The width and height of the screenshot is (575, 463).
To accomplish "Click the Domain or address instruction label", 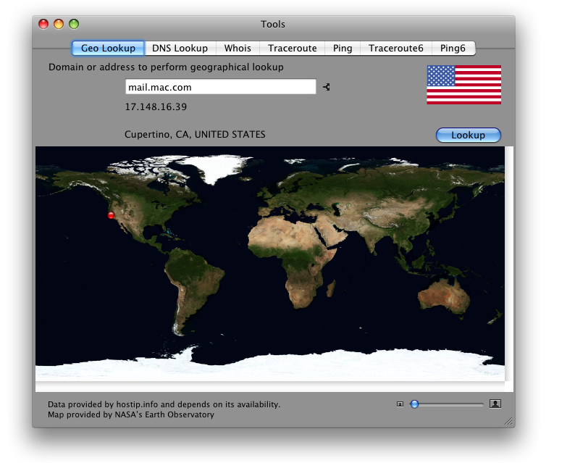I will click(x=166, y=67).
